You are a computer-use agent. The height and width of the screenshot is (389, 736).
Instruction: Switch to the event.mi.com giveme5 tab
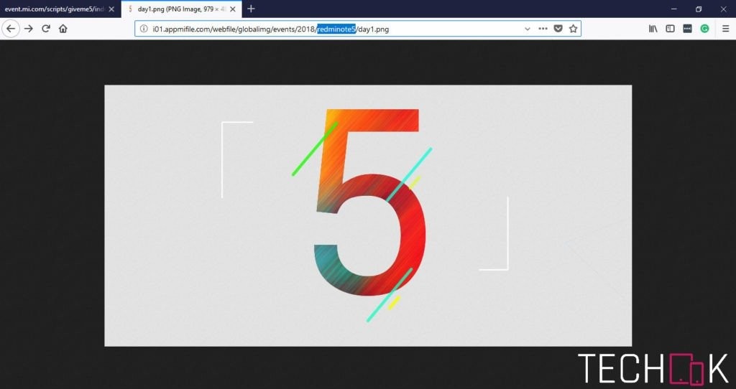pyautogui.click(x=60, y=9)
